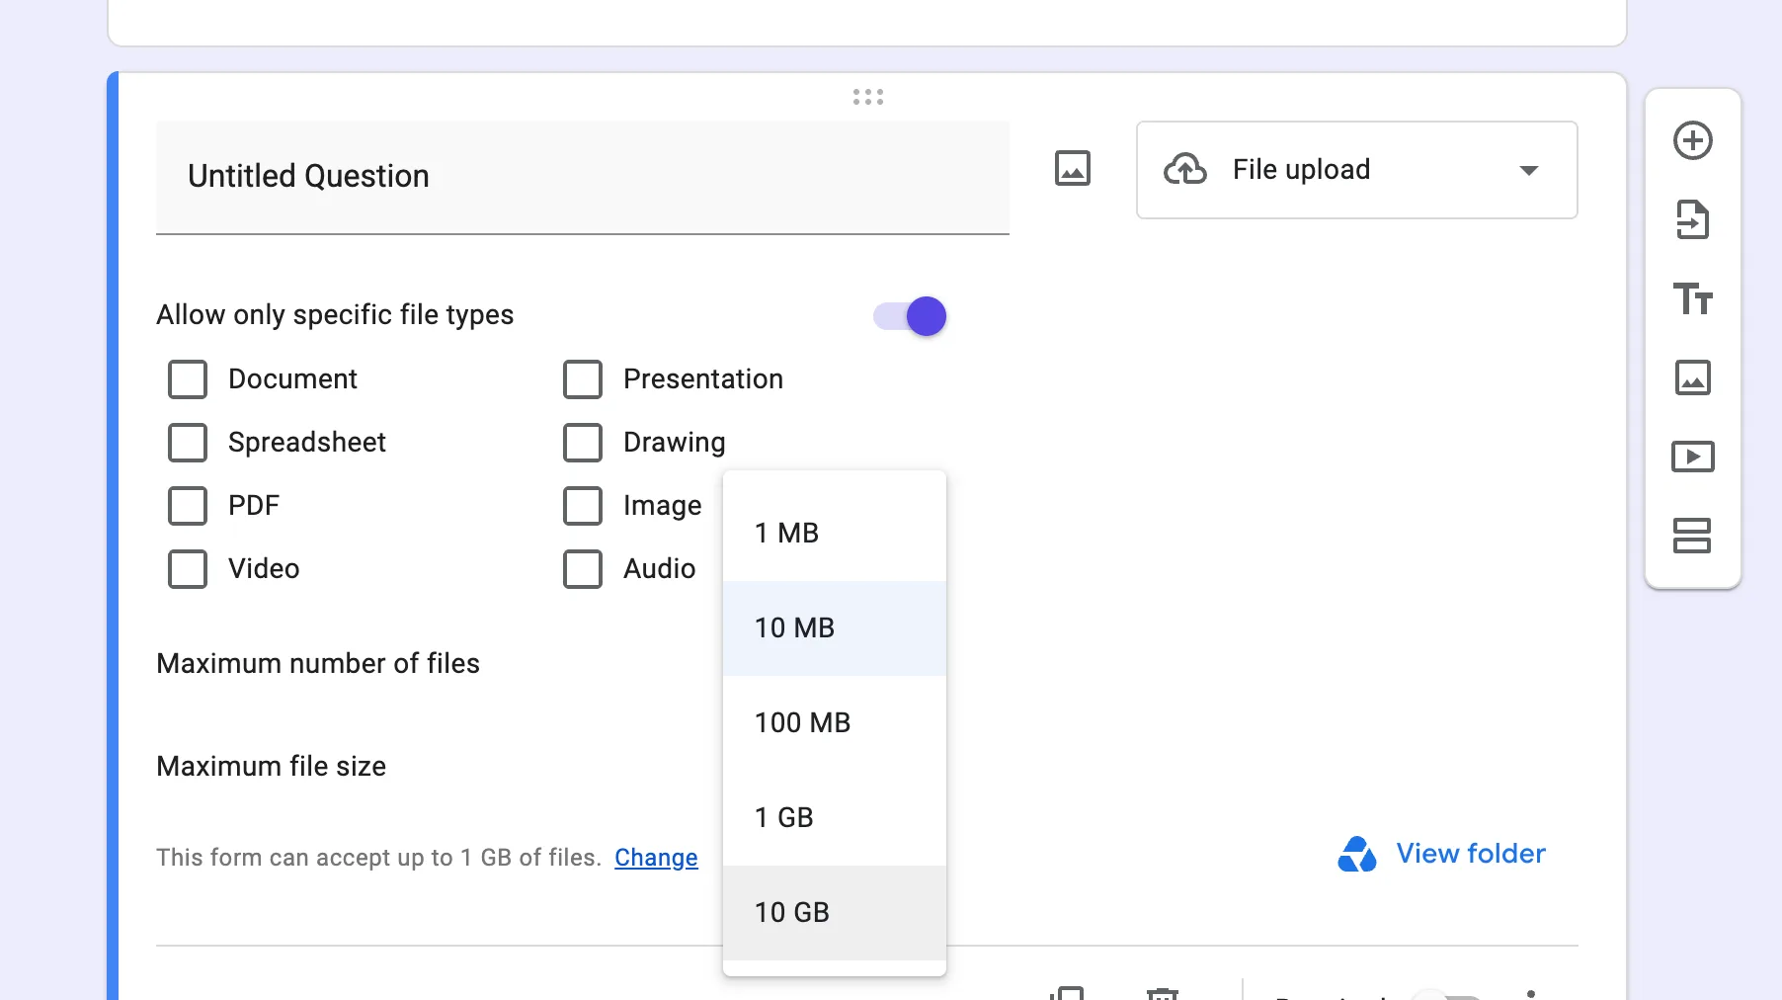This screenshot has height=1000, width=1782.
Task: Select 1 GB maximum file size
Action: tap(835, 818)
